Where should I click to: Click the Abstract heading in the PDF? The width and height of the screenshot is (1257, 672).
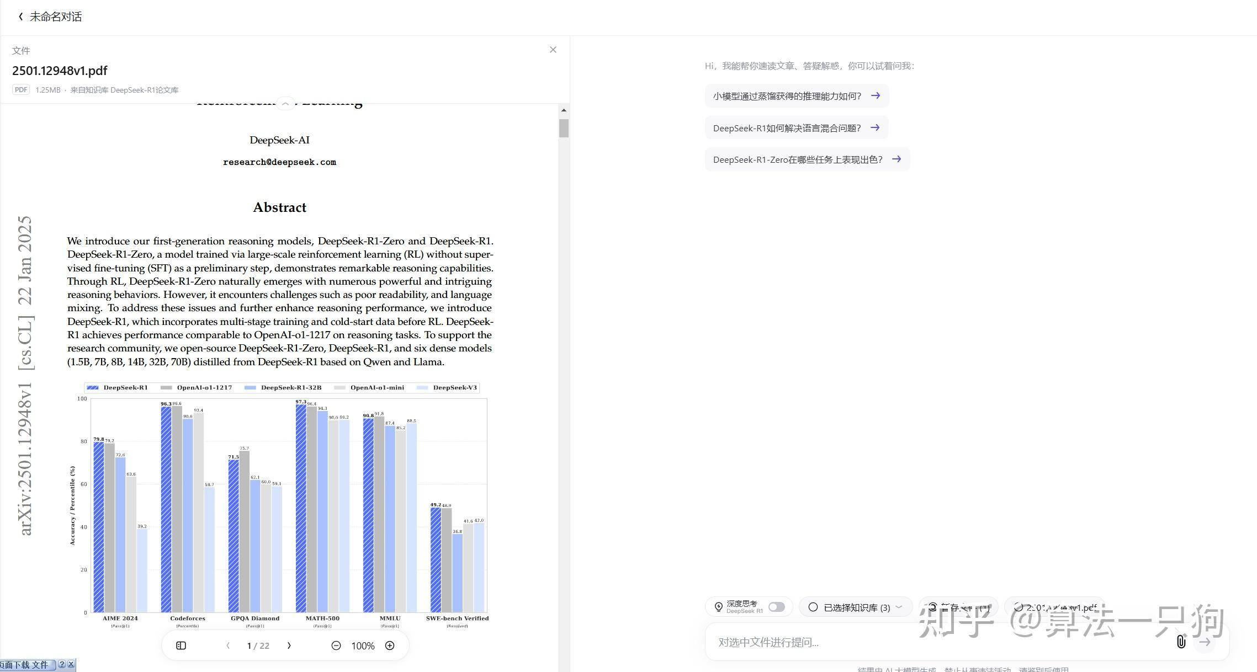(x=279, y=207)
